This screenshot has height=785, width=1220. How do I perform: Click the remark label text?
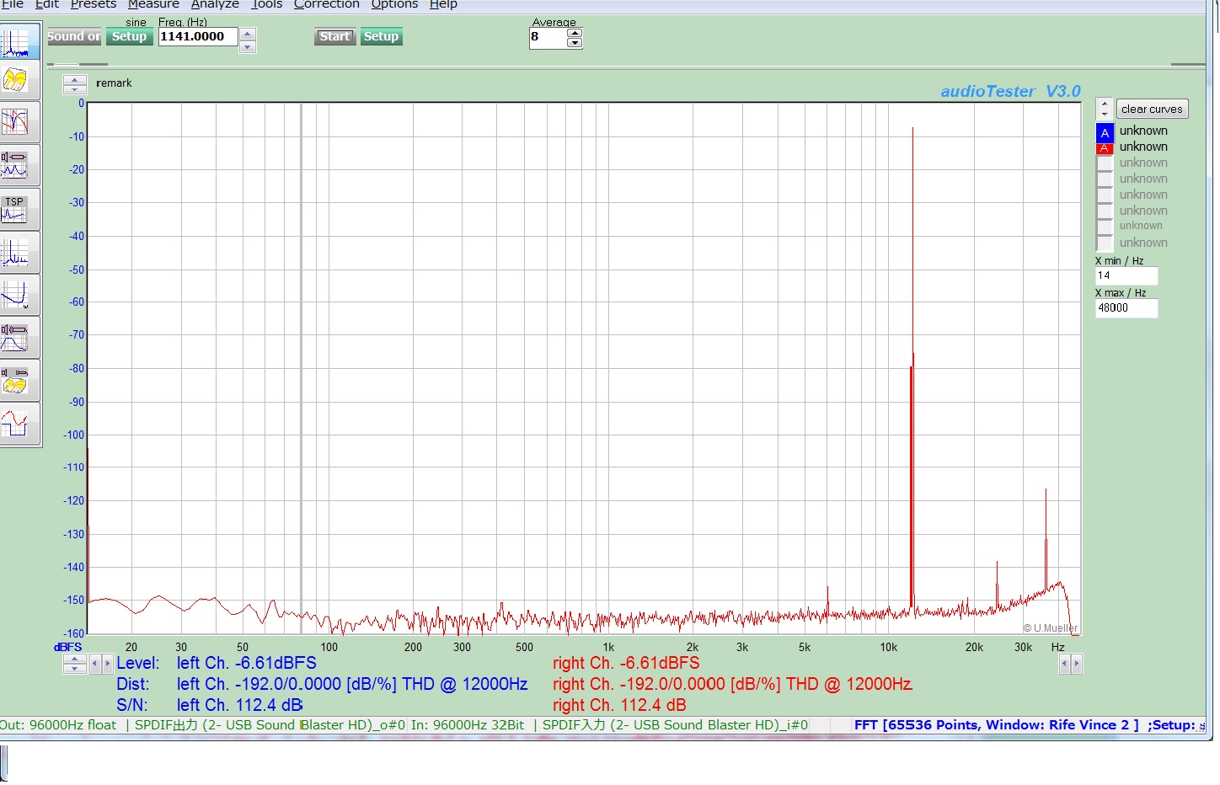point(114,83)
